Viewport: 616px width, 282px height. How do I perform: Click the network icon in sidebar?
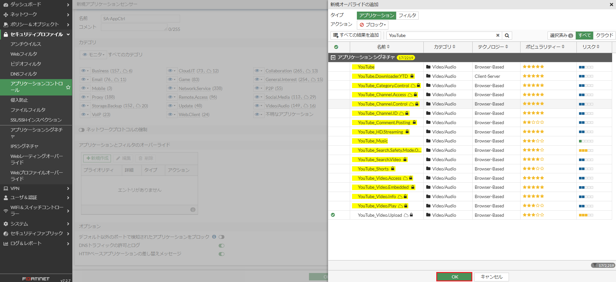click(x=5, y=15)
